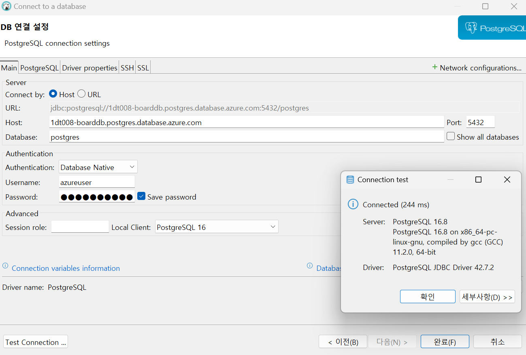Viewport: 526px width, 355px height.
Task: Close the Connection test dialog
Action: coord(507,179)
